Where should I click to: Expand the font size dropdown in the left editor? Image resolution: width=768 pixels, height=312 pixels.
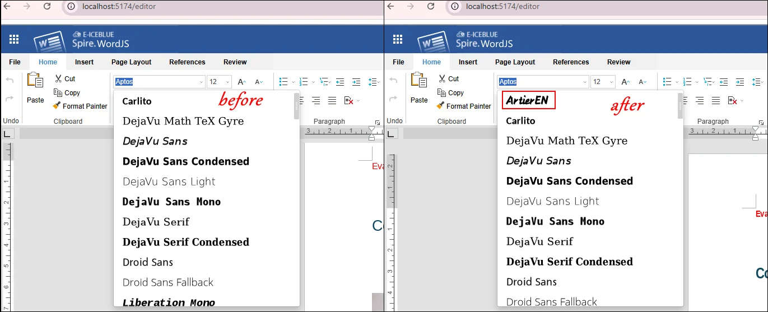click(226, 82)
